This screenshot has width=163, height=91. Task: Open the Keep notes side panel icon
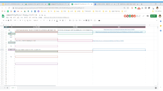[161, 26]
